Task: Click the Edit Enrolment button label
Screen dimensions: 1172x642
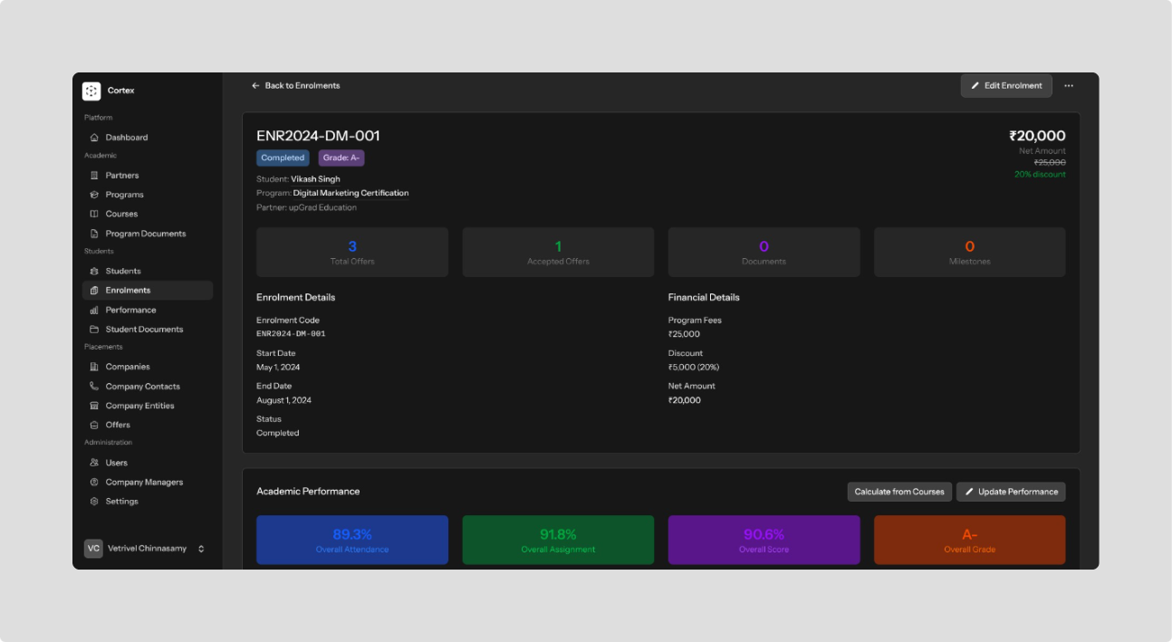Action: coord(1013,86)
